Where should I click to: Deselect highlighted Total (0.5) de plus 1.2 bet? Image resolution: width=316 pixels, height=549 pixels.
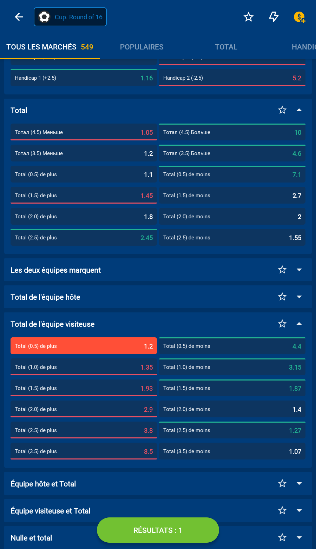pyautogui.click(x=84, y=346)
